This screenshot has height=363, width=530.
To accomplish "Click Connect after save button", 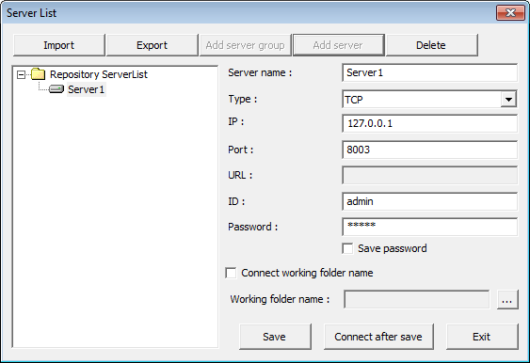I will (x=378, y=337).
